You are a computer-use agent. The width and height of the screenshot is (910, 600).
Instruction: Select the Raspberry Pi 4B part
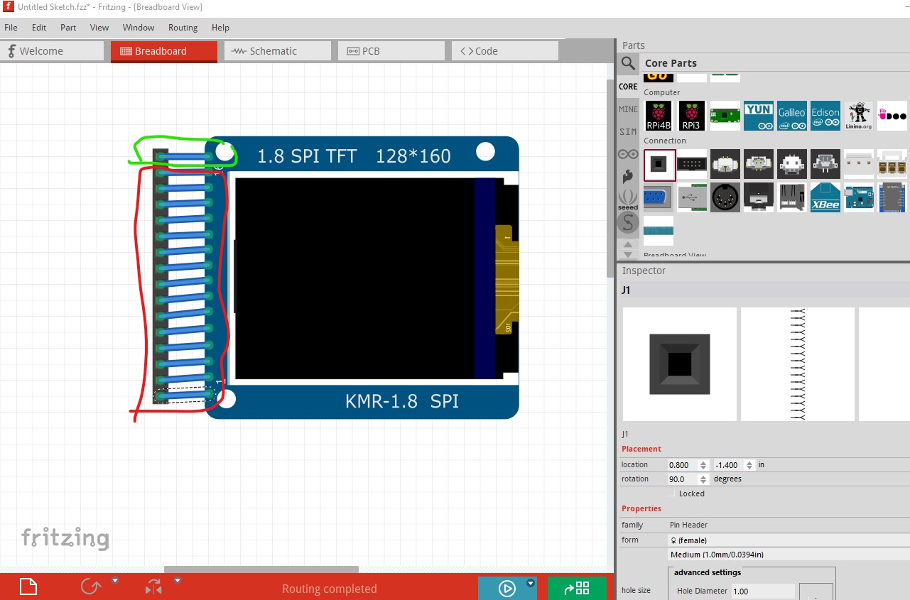659,116
